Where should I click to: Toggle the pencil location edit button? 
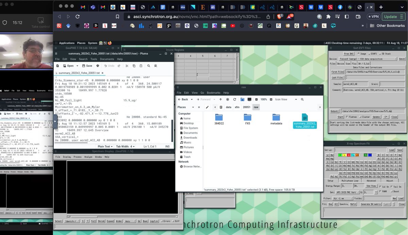point(207,107)
